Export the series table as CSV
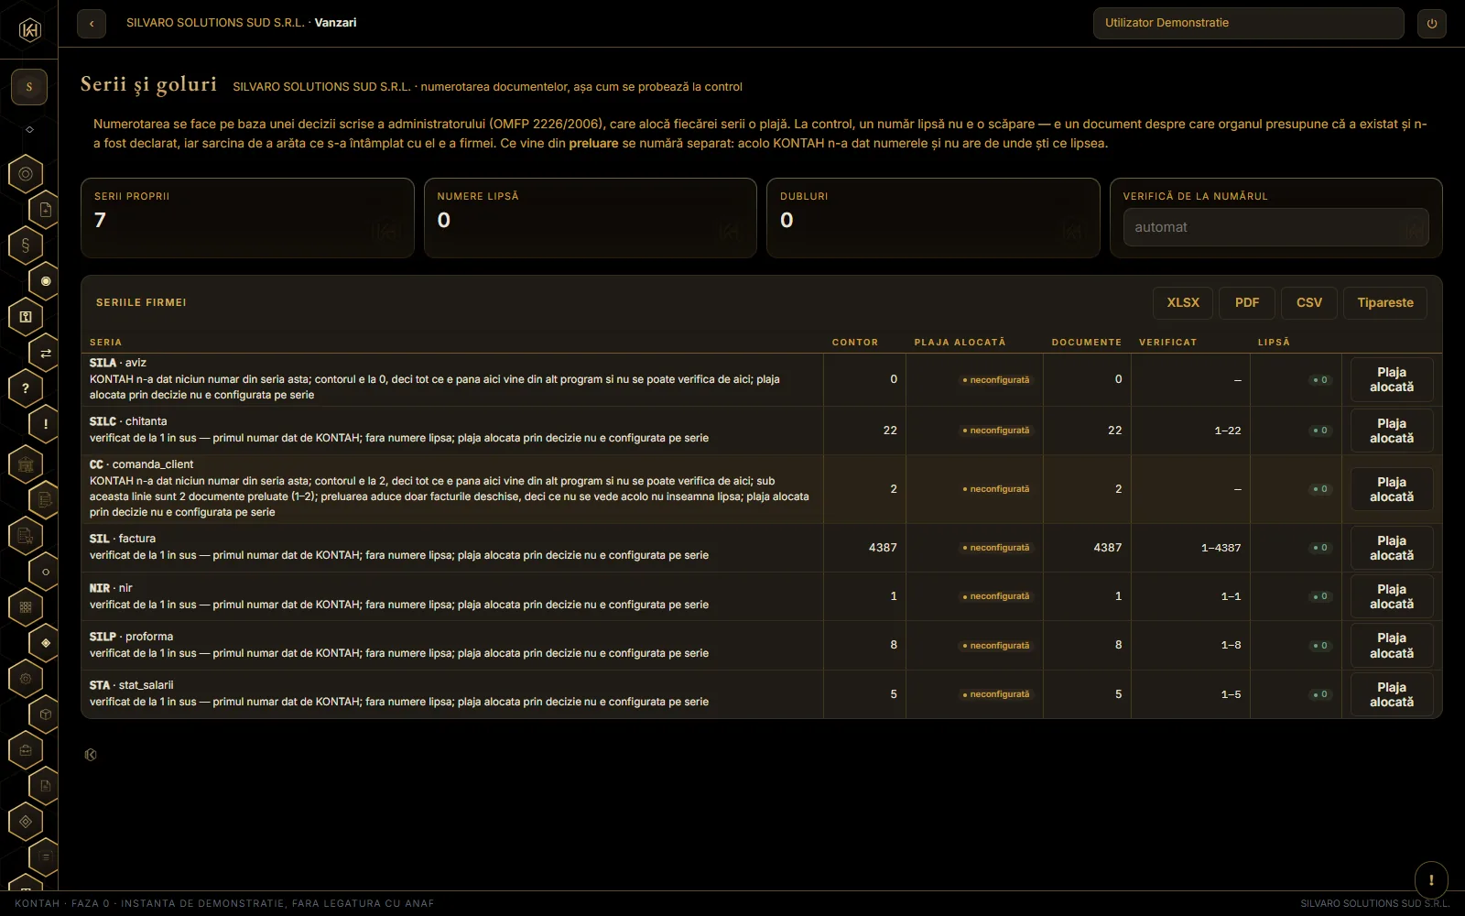Image resolution: width=1465 pixels, height=916 pixels. tap(1309, 303)
